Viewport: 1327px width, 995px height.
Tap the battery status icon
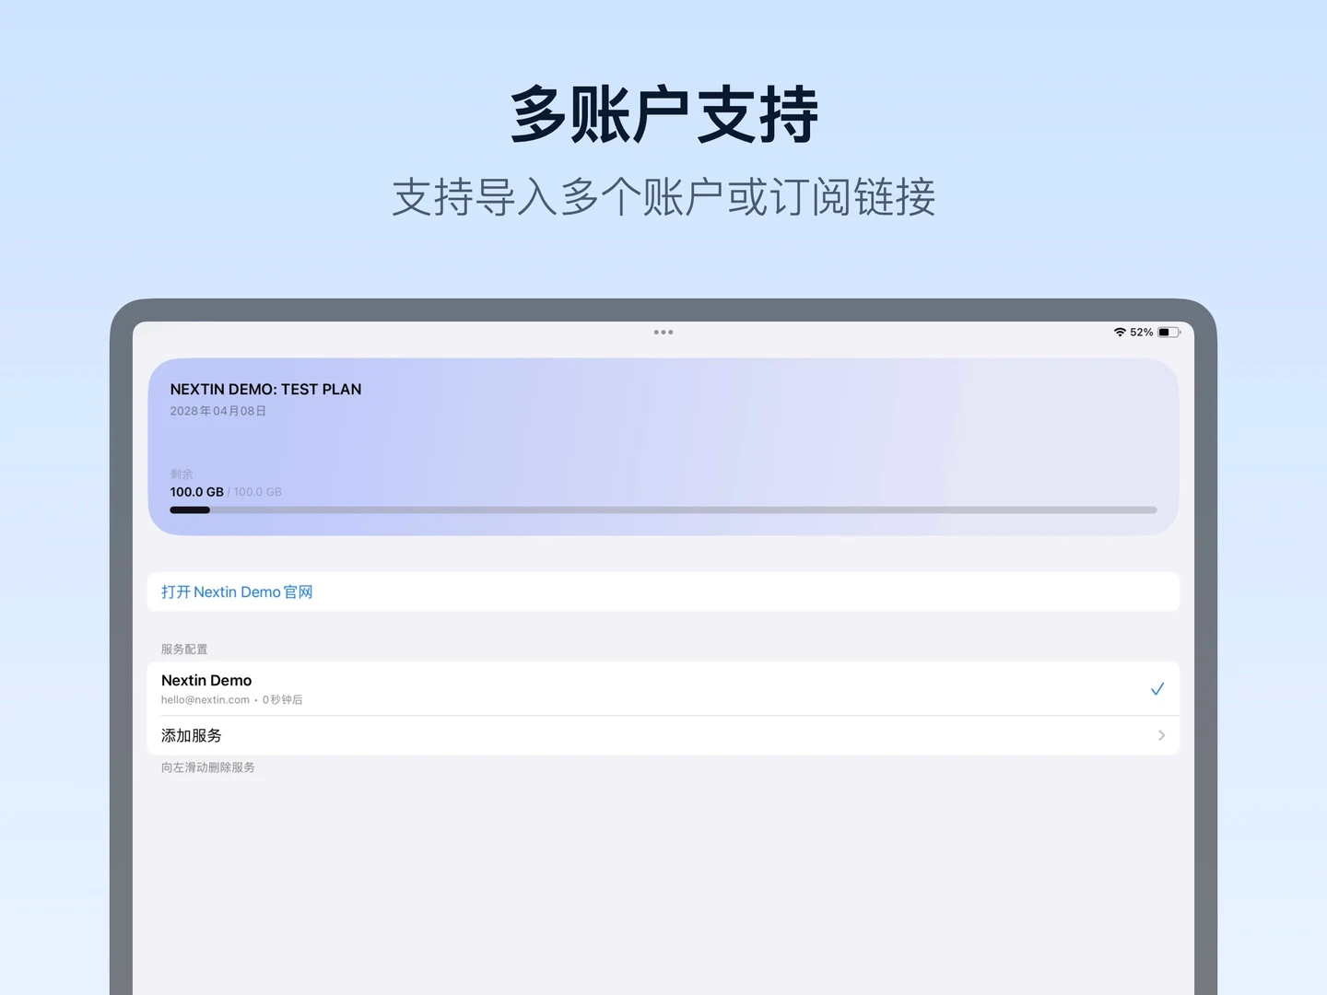click(1169, 332)
